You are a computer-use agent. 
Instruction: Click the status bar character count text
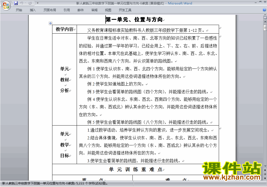tap(55, 183)
